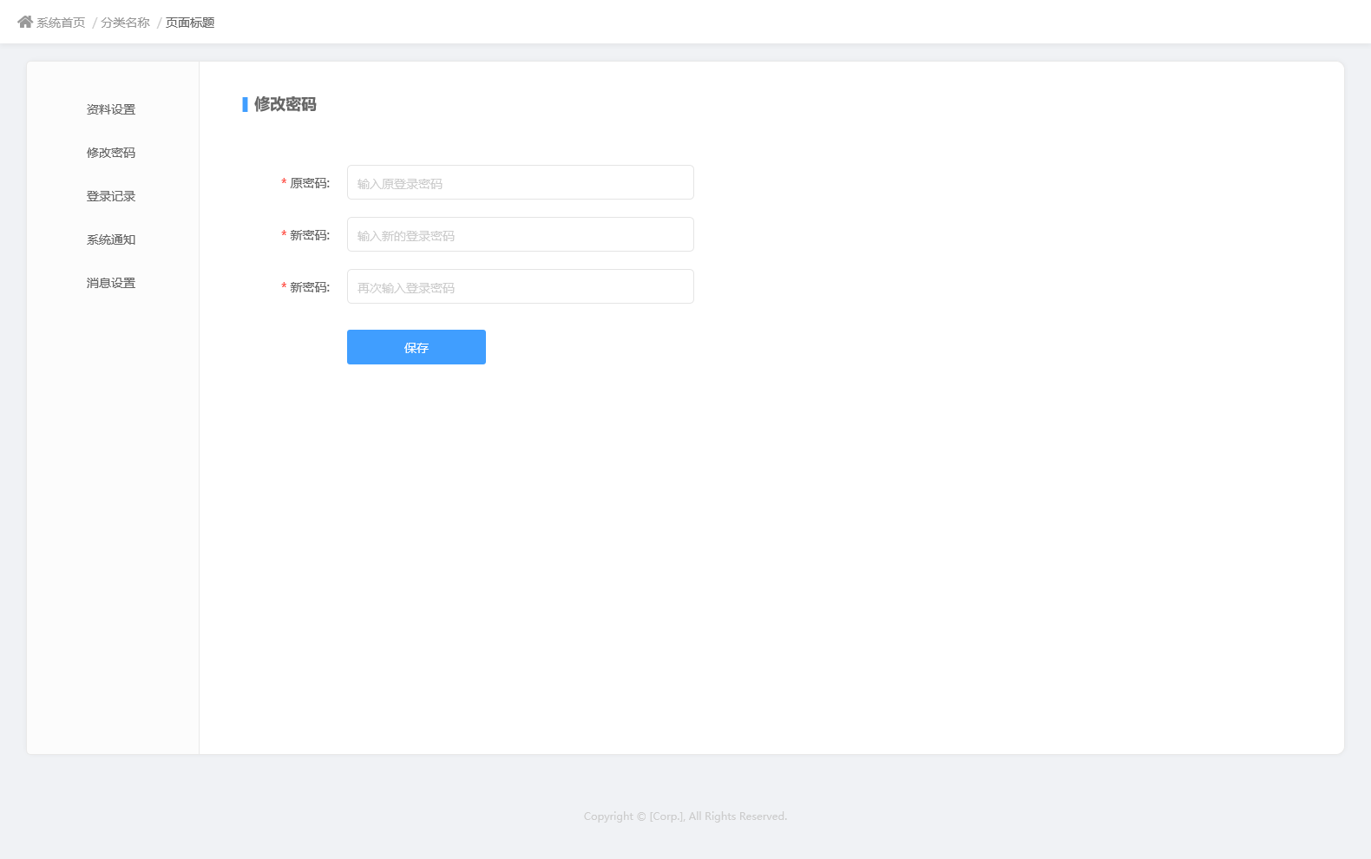Click 页面标题 breadcrumb text

(190, 23)
